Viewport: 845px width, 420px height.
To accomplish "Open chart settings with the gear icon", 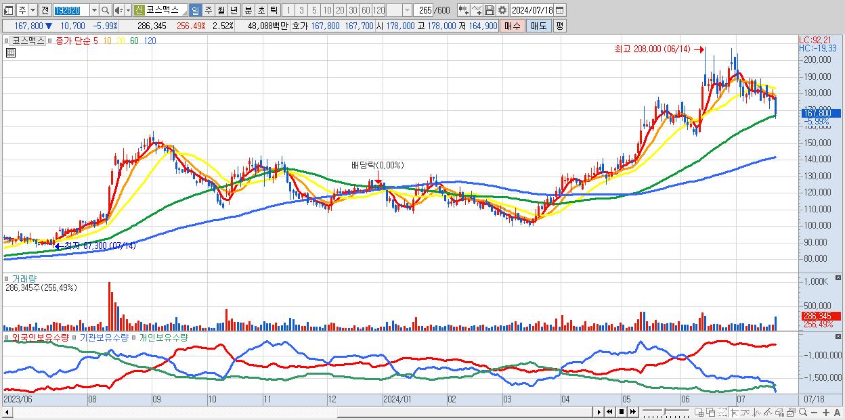I will click(502, 10).
